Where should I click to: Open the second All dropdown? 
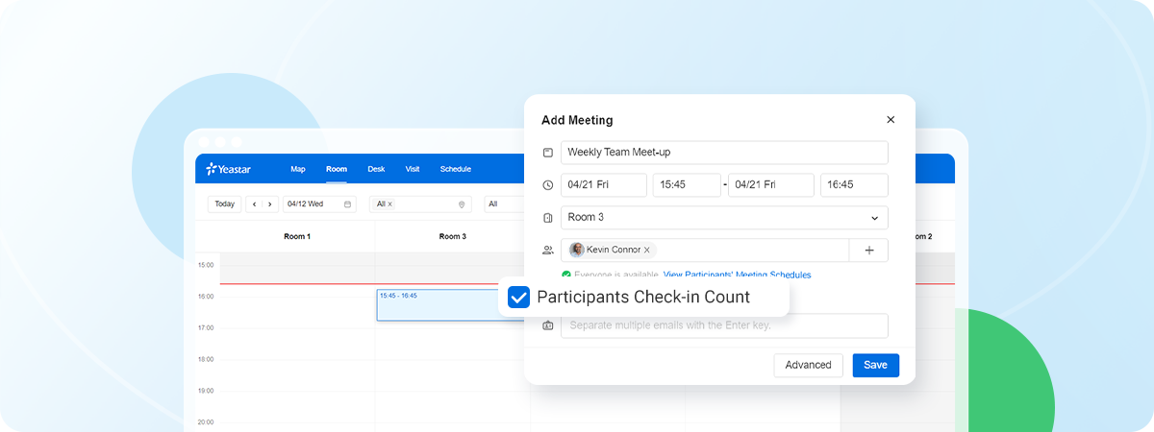[x=504, y=204]
